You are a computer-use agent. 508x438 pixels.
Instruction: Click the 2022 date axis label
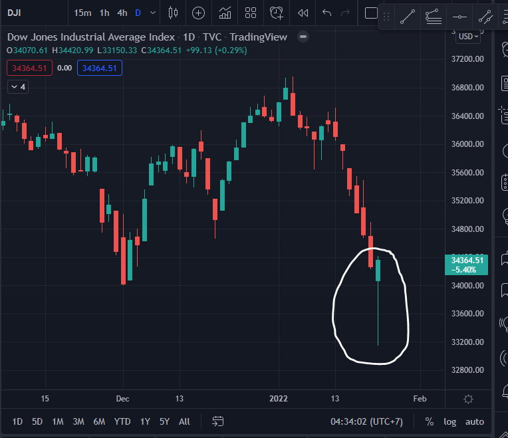click(279, 399)
